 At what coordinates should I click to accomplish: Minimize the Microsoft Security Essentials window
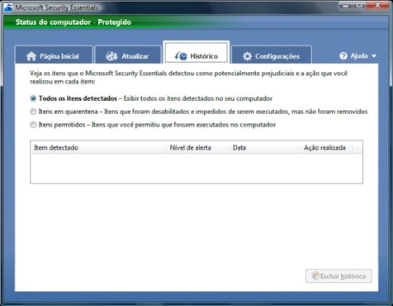point(346,5)
